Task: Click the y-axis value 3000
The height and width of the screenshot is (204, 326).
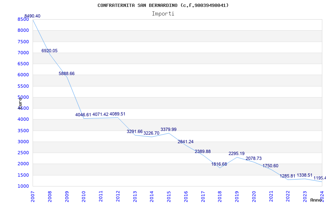Action: coord(23,142)
